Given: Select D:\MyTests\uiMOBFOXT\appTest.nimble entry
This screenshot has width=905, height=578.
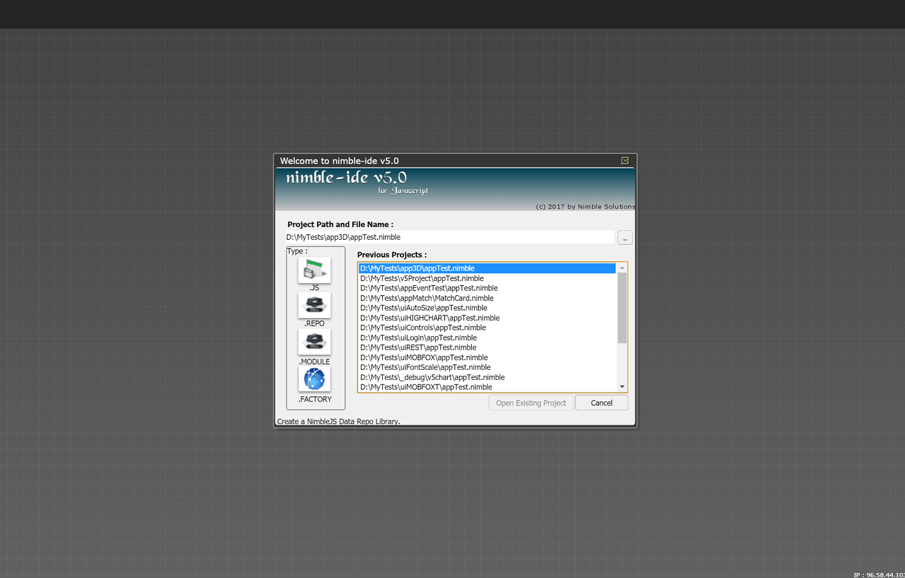Looking at the screenshot, I should (x=487, y=387).
